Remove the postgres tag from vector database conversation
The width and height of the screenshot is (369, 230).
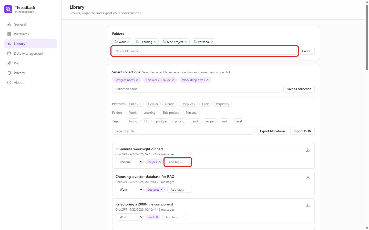click(162, 189)
